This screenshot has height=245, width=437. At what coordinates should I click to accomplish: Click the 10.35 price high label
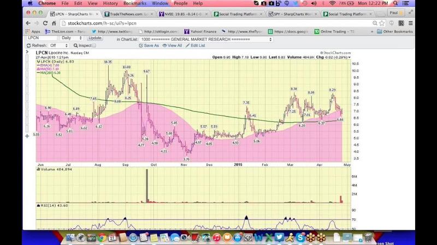tap(108, 62)
